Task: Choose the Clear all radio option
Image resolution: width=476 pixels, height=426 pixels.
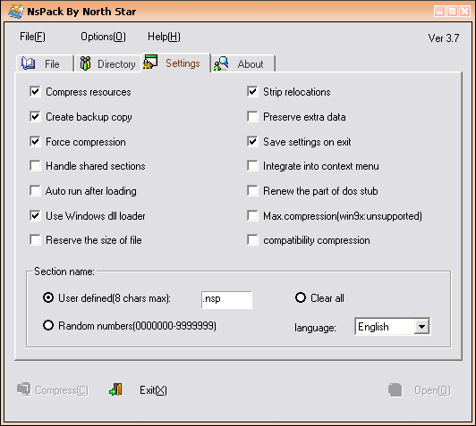Action: (301, 297)
